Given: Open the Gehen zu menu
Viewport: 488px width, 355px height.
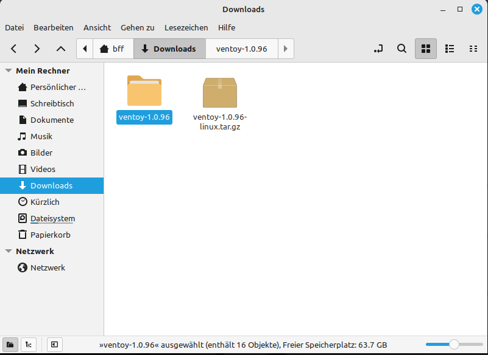Looking at the screenshot, I should pos(138,27).
